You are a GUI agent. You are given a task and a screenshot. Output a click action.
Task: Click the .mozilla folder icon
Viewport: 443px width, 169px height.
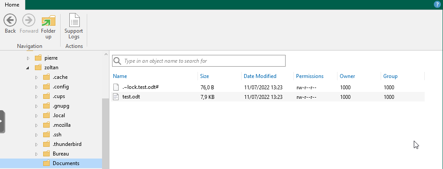point(46,125)
